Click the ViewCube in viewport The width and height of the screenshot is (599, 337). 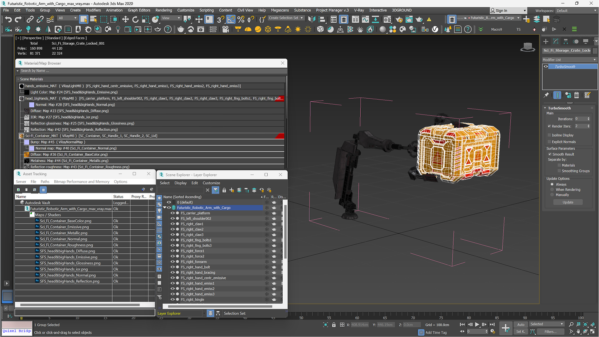(528, 47)
